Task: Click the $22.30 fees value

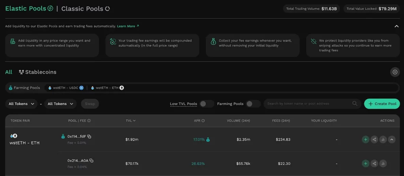Action: pos(284,163)
